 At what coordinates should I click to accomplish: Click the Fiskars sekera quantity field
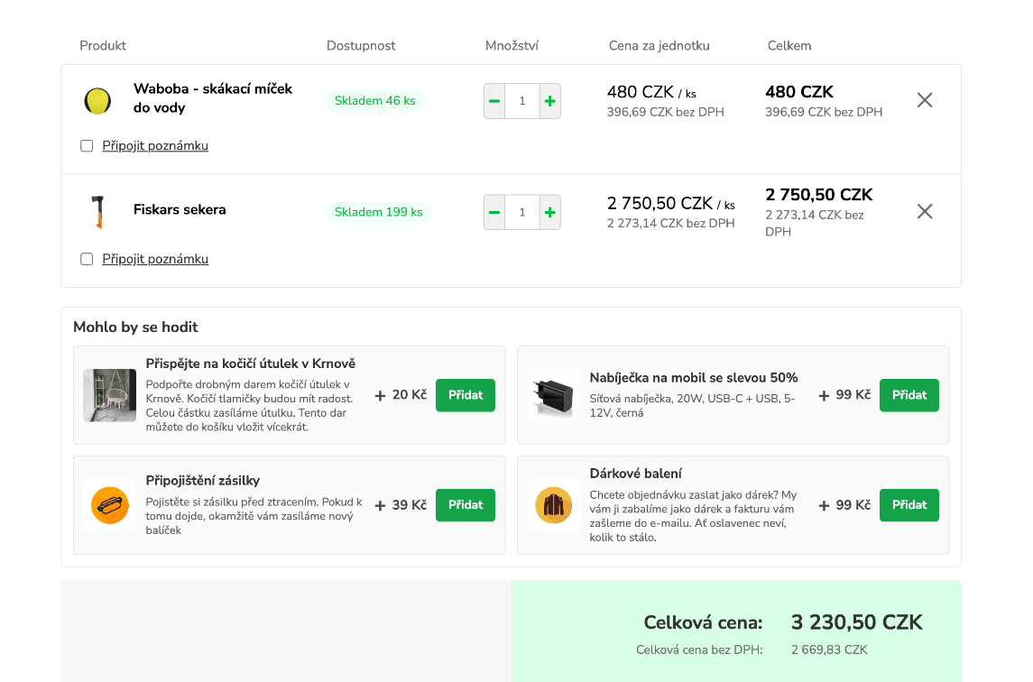522,213
